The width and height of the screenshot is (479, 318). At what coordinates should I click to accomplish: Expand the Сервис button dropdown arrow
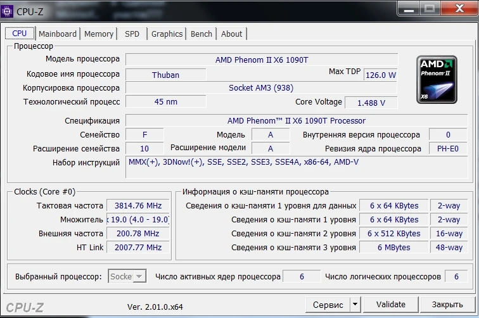355,305
